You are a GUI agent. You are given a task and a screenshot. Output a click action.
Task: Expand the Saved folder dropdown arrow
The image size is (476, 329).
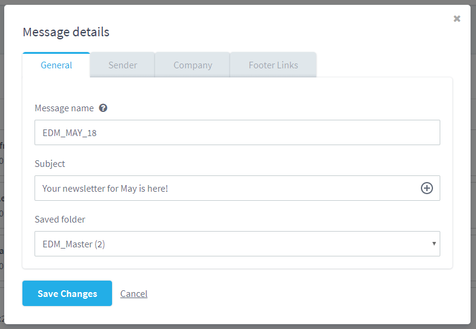click(434, 244)
